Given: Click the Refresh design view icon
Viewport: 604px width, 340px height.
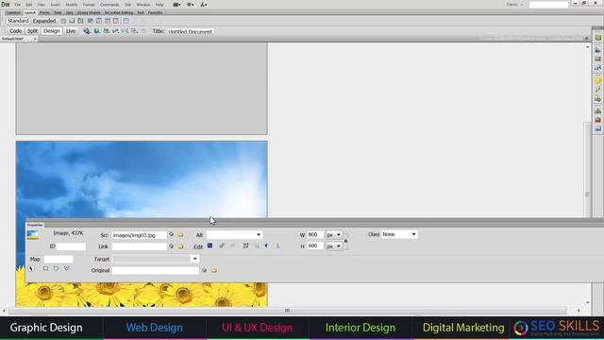Looking at the screenshot, I should [x=143, y=31].
